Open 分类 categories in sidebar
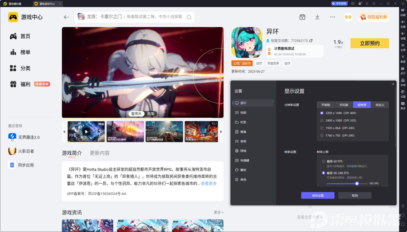The height and width of the screenshot is (232, 407). tap(20, 68)
